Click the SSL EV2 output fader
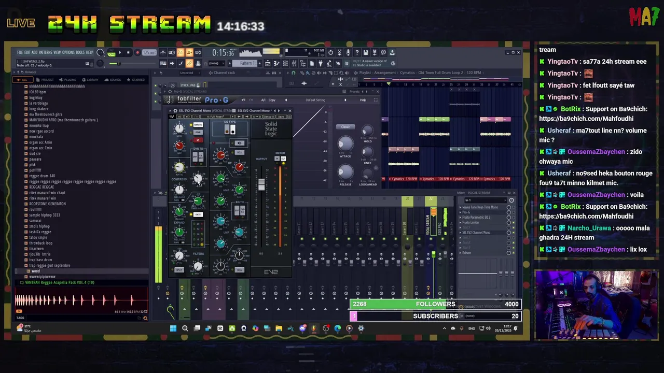 [261, 184]
